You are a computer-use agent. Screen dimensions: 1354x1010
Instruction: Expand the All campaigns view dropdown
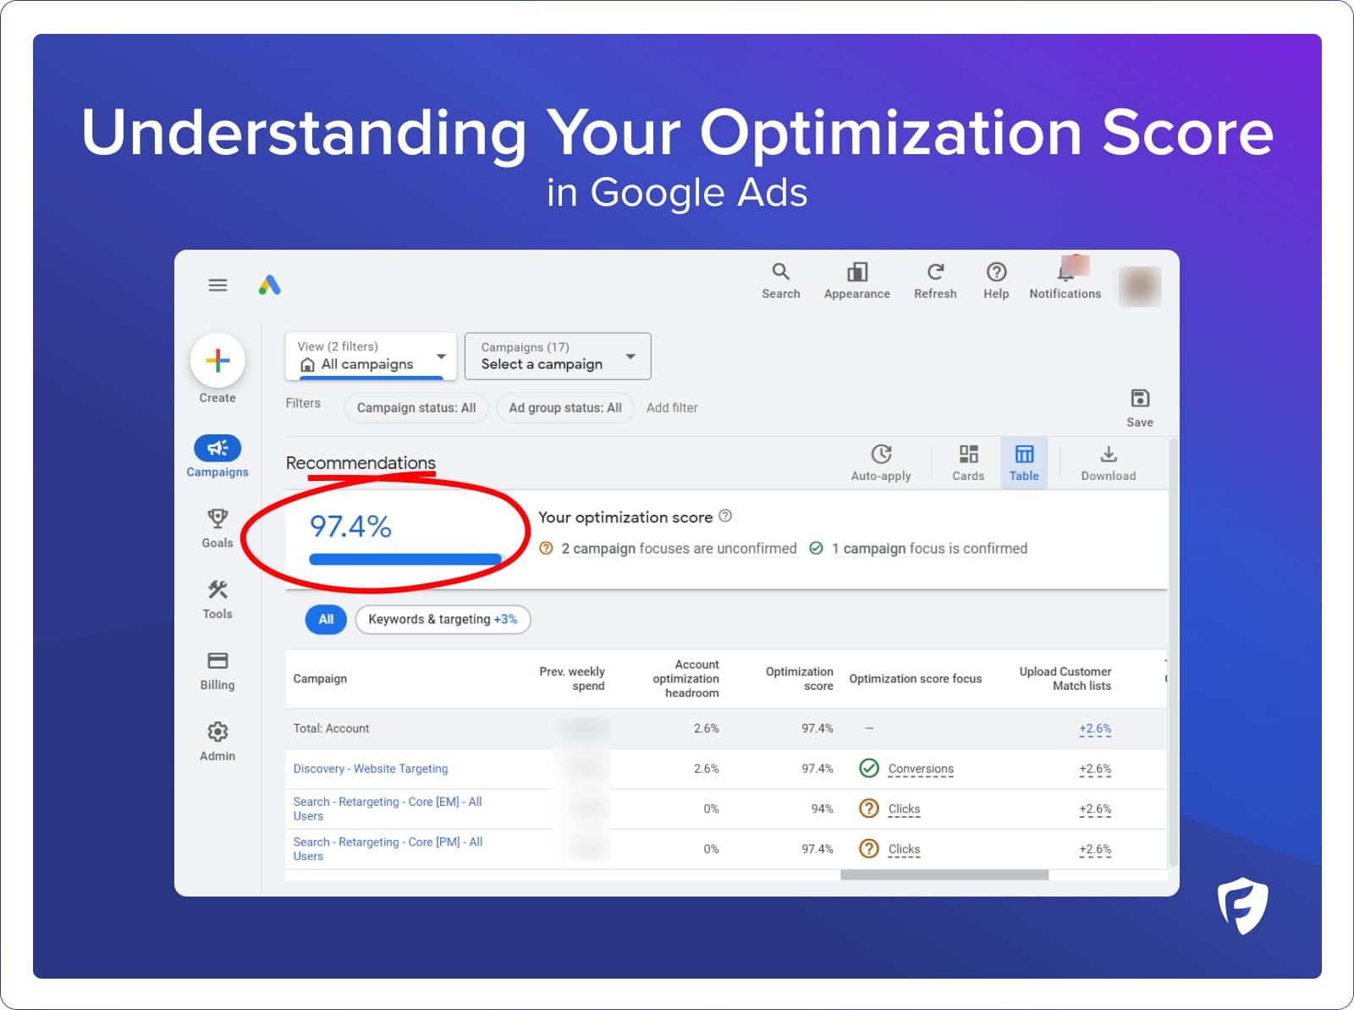[371, 356]
